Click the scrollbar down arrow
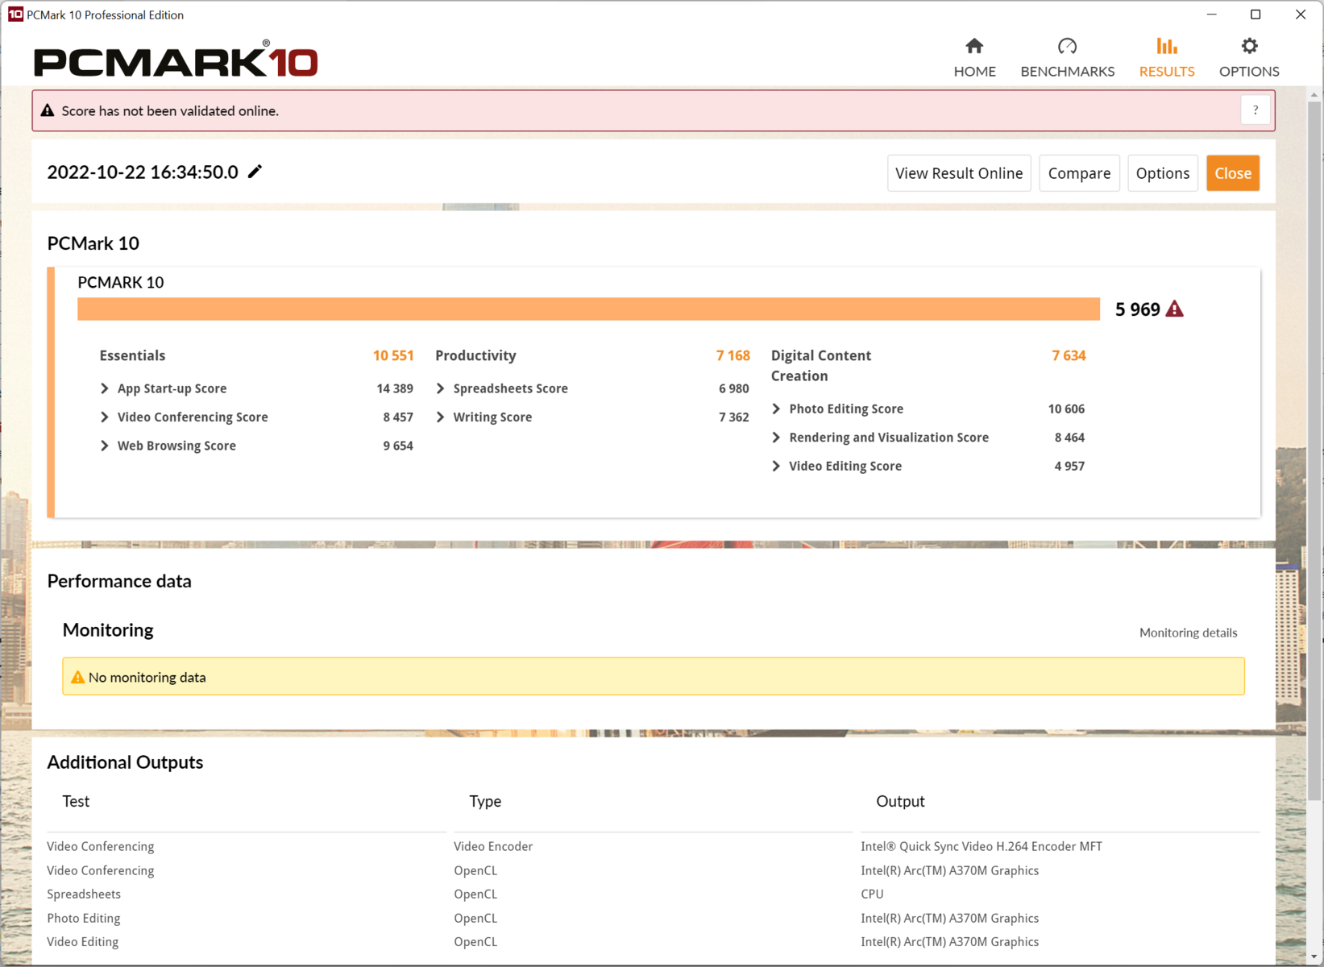 [x=1314, y=957]
